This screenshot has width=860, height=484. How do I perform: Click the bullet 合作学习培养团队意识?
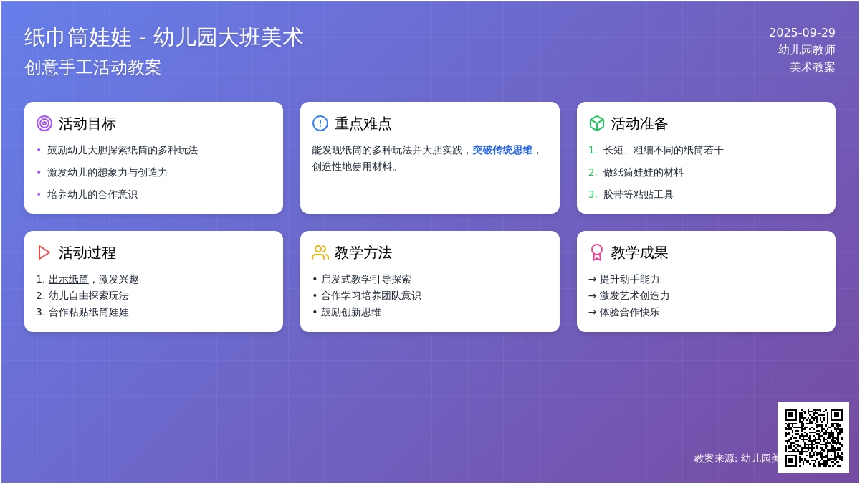tap(371, 296)
